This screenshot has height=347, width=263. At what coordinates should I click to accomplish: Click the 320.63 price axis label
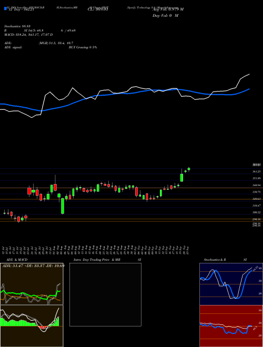(256, 199)
